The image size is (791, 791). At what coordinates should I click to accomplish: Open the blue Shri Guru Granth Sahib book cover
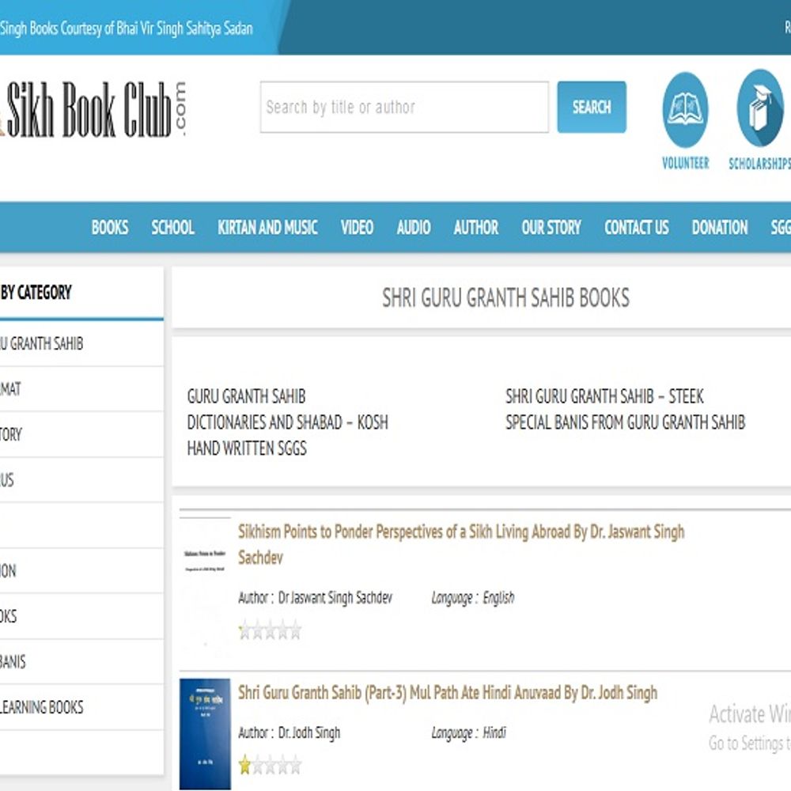pyautogui.click(x=205, y=733)
